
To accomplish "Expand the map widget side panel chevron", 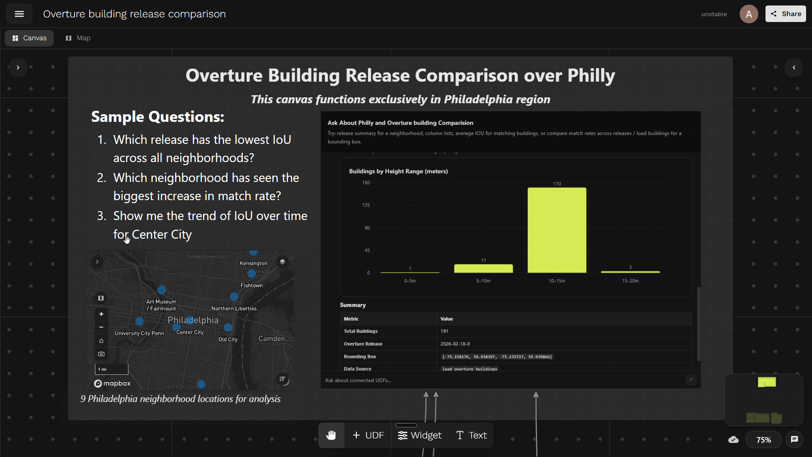I will (97, 262).
